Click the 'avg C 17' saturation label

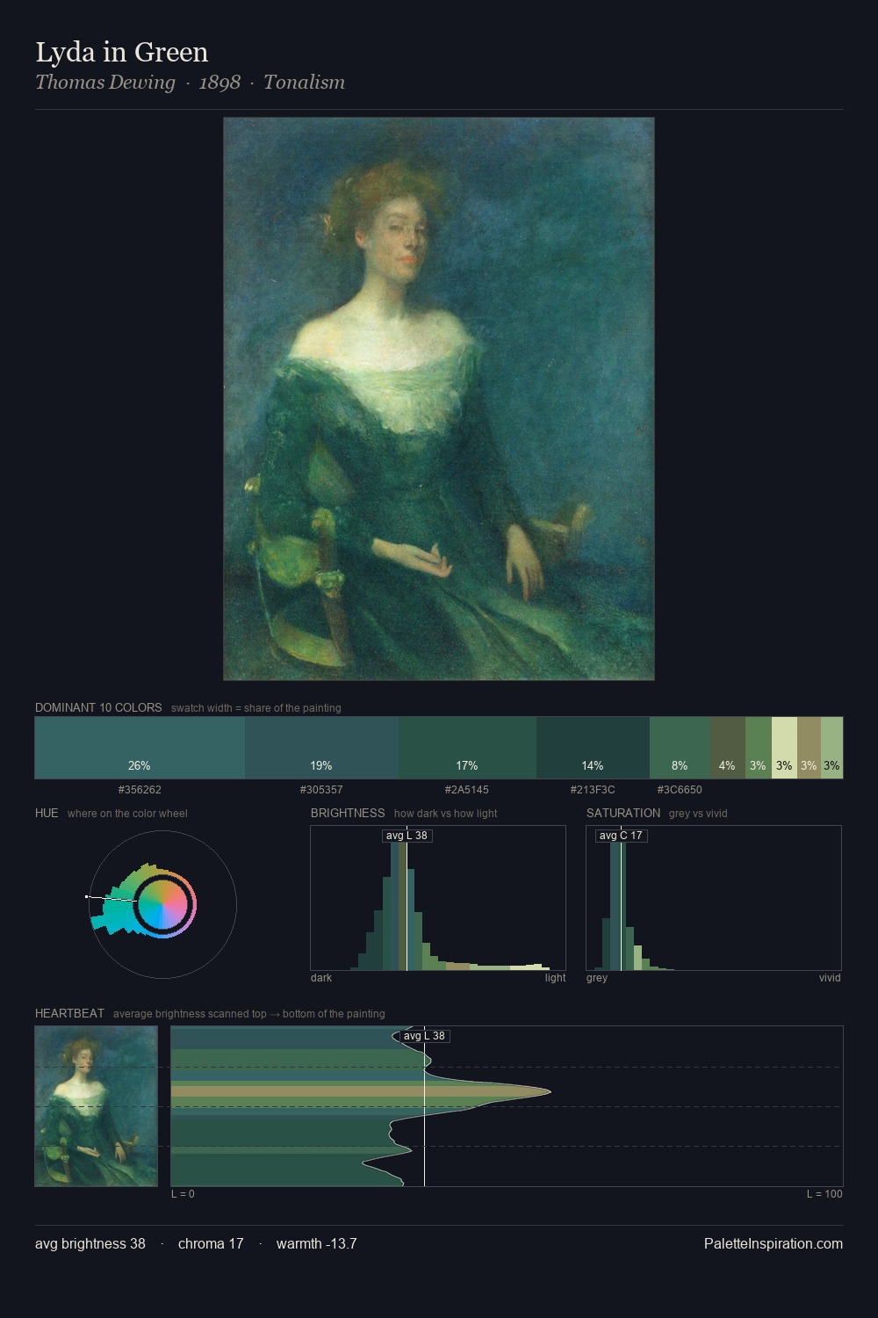pyautogui.click(x=621, y=836)
